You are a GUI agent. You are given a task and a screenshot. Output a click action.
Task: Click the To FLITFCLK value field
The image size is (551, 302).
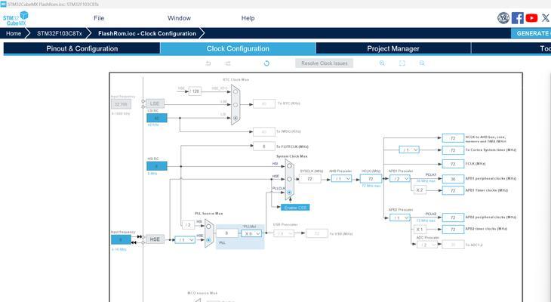click(x=264, y=146)
